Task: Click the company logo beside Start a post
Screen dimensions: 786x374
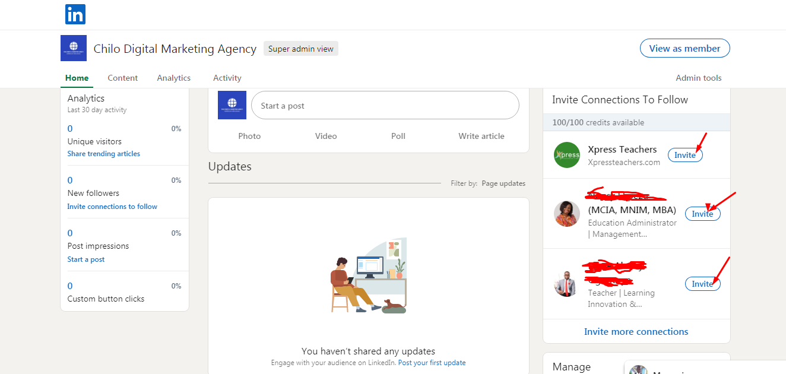Action: (232, 105)
